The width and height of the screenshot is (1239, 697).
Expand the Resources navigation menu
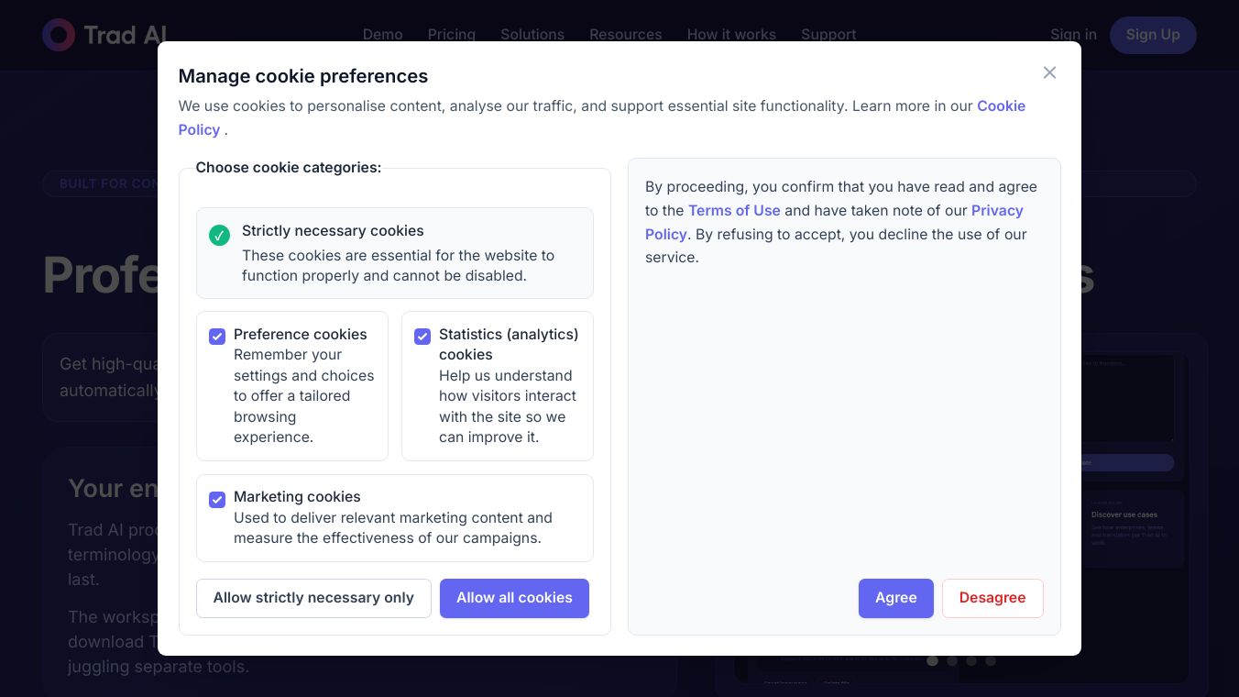[x=625, y=35]
